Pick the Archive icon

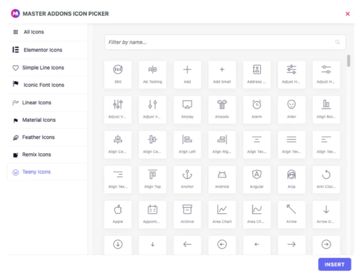[187, 215]
